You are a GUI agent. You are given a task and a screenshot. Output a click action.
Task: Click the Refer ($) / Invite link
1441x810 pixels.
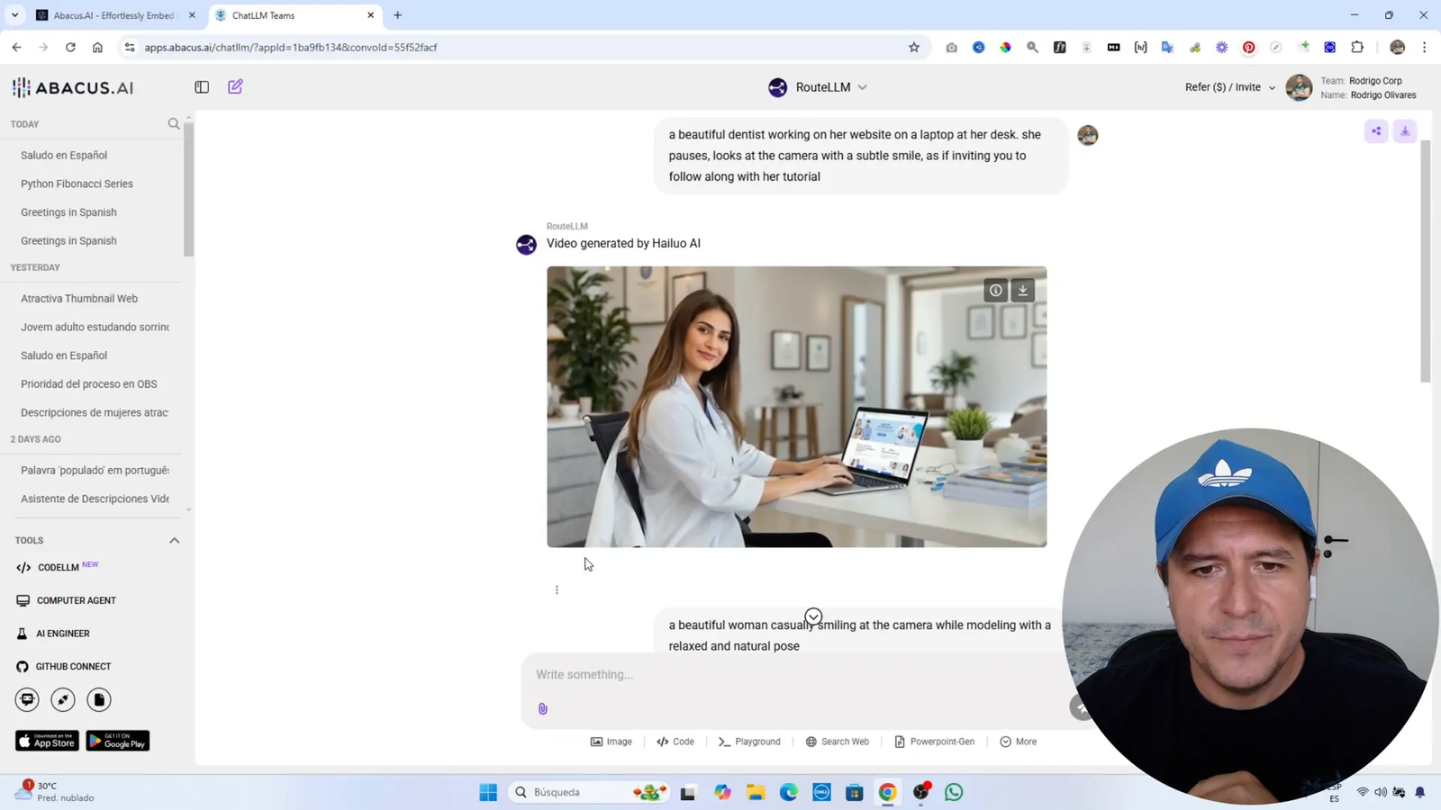pos(1222,86)
